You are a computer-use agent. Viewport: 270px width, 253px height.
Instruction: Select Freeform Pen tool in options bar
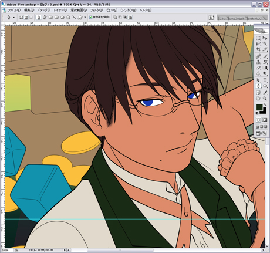tap(45, 18)
